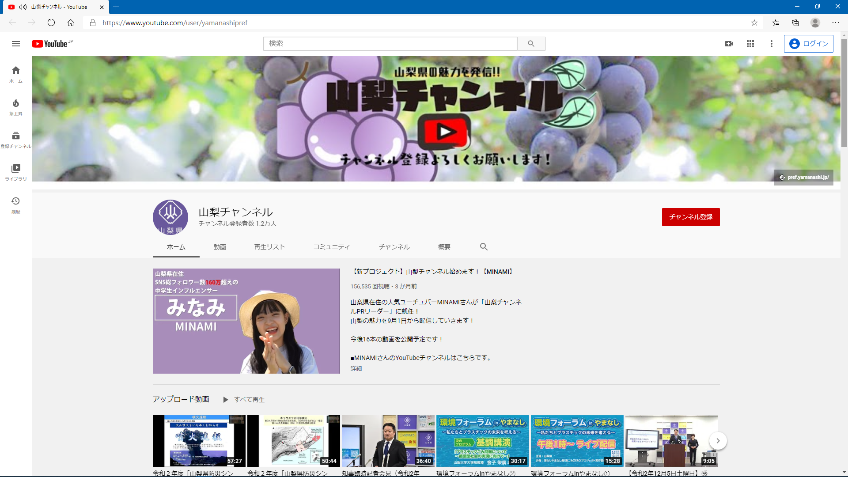The width and height of the screenshot is (848, 477).
Task: Click the 山梨県 channel avatar
Action: pos(170,217)
